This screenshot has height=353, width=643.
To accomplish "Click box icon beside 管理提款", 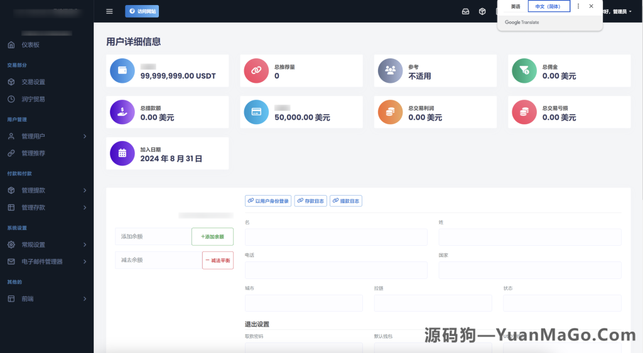I will [x=11, y=190].
